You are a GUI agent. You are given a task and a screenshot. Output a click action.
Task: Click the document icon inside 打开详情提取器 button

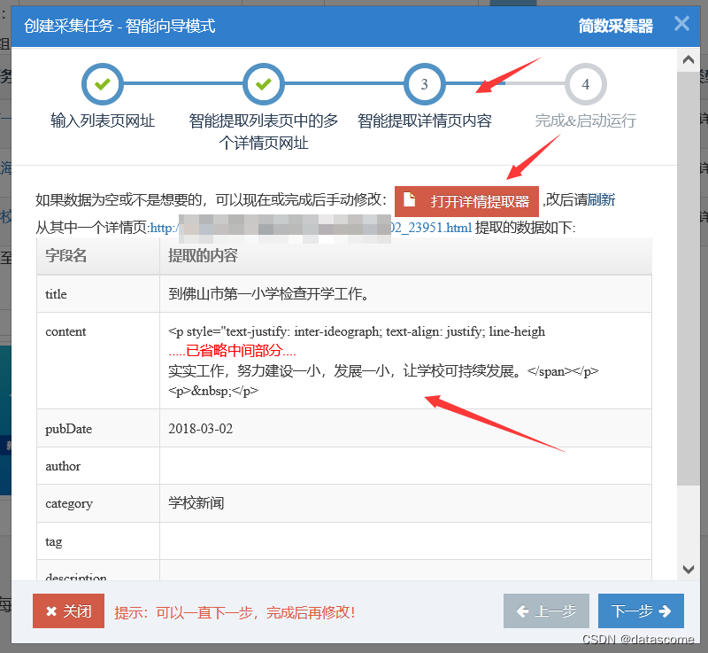pos(410,200)
